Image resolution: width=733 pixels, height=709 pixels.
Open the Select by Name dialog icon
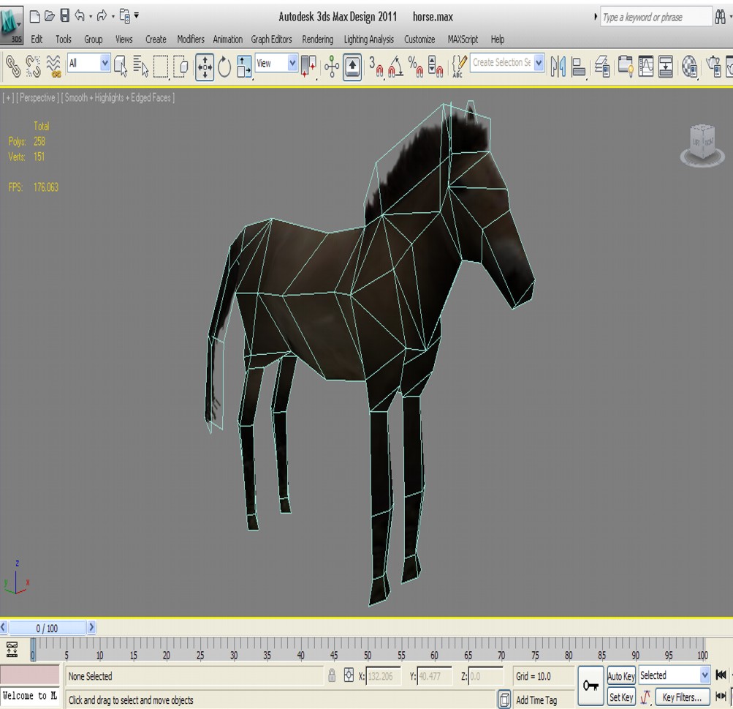tap(140, 66)
